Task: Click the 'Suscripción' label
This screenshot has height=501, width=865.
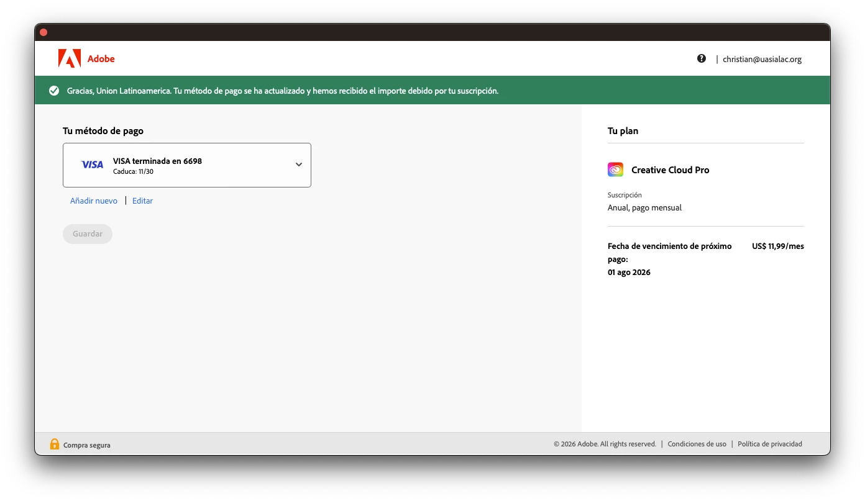Action: click(x=625, y=195)
